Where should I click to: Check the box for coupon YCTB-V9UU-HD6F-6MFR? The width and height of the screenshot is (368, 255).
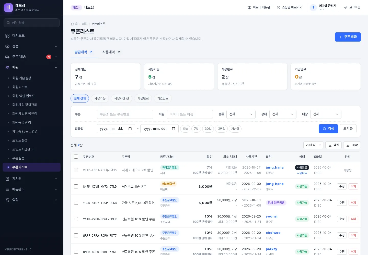click(x=76, y=219)
